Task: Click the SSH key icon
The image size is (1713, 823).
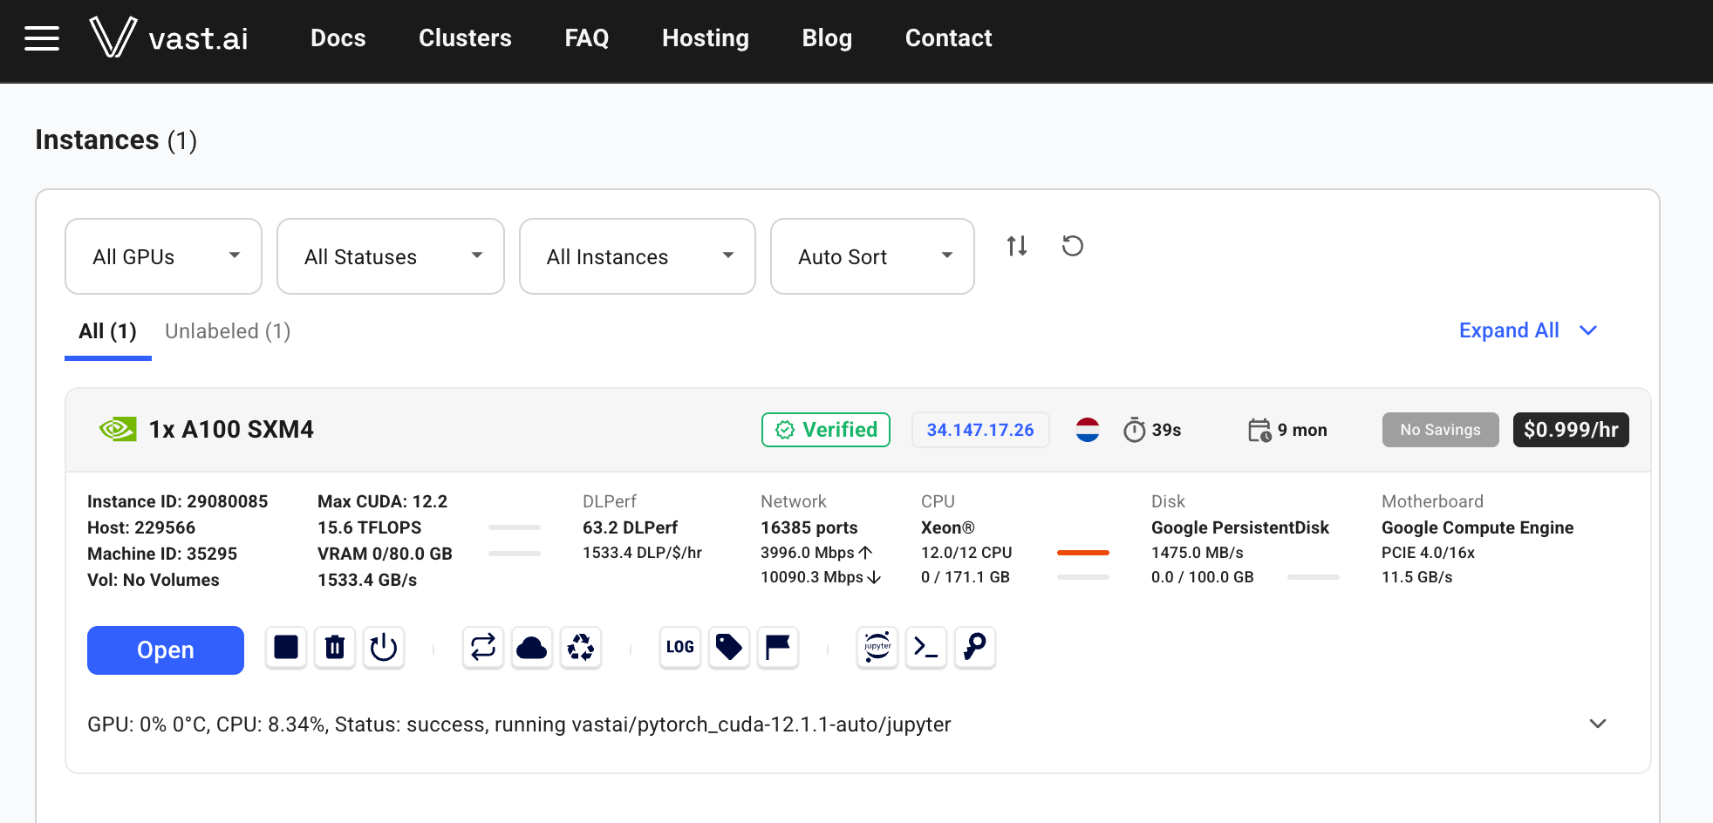Action: (975, 648)
